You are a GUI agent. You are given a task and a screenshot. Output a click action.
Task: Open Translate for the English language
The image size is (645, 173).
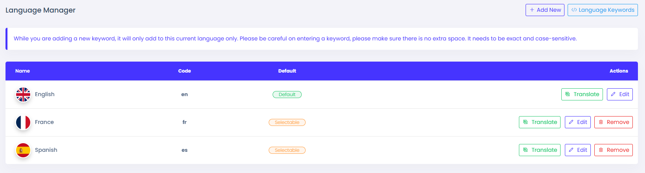[x=582, y=94]
